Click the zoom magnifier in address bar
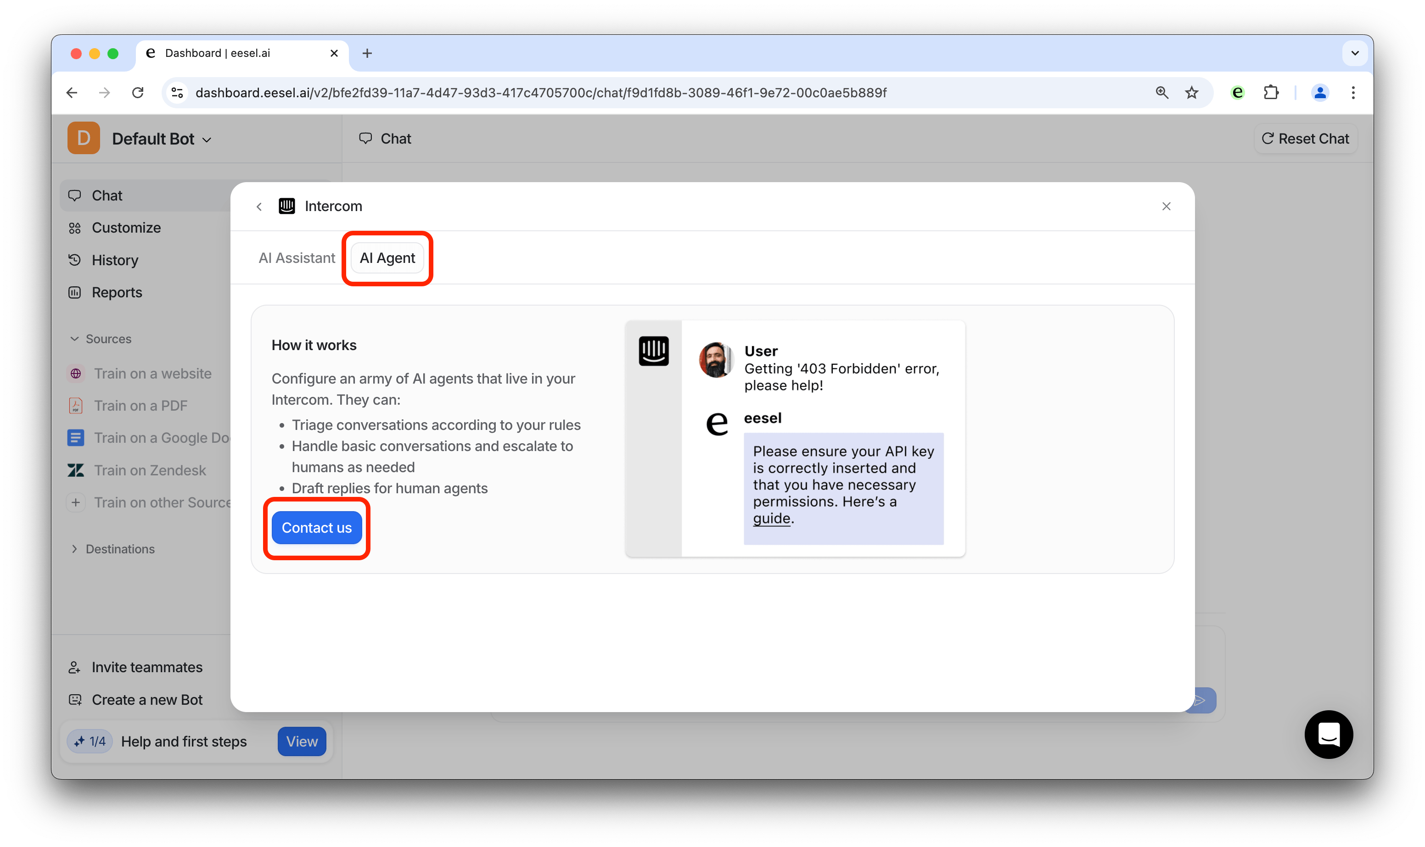The height and width of the screenshot is (847, 1425). (1161, 93)
